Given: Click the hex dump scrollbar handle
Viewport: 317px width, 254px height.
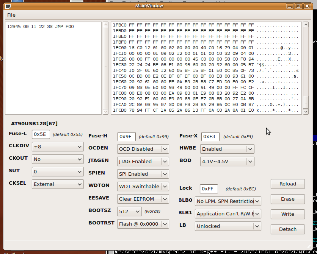Looking at the screenshot, I should click(306, 102).
